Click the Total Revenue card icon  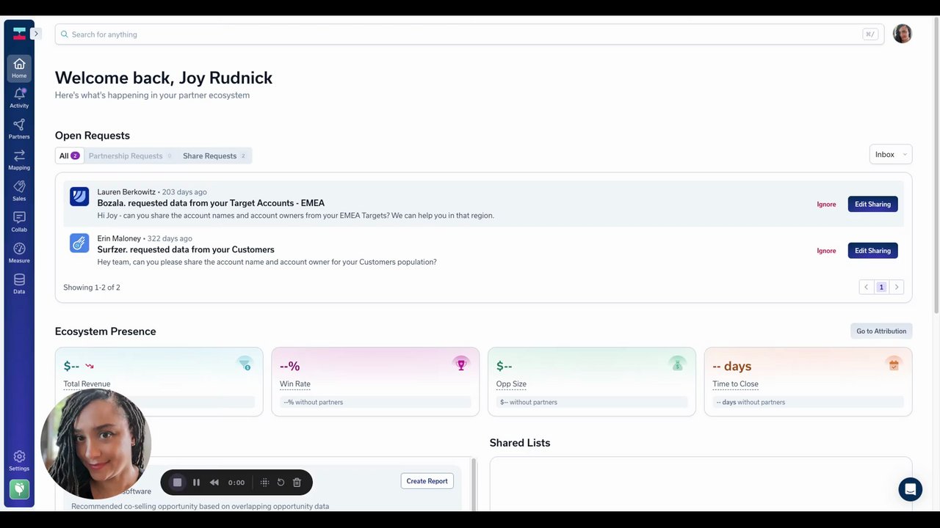(x=245, y=364)
